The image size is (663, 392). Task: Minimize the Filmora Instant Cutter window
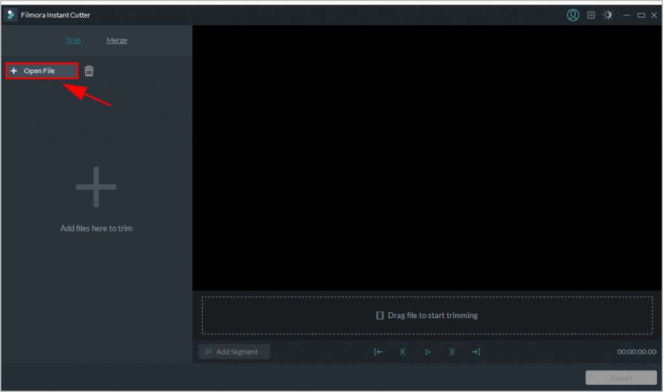627,16
